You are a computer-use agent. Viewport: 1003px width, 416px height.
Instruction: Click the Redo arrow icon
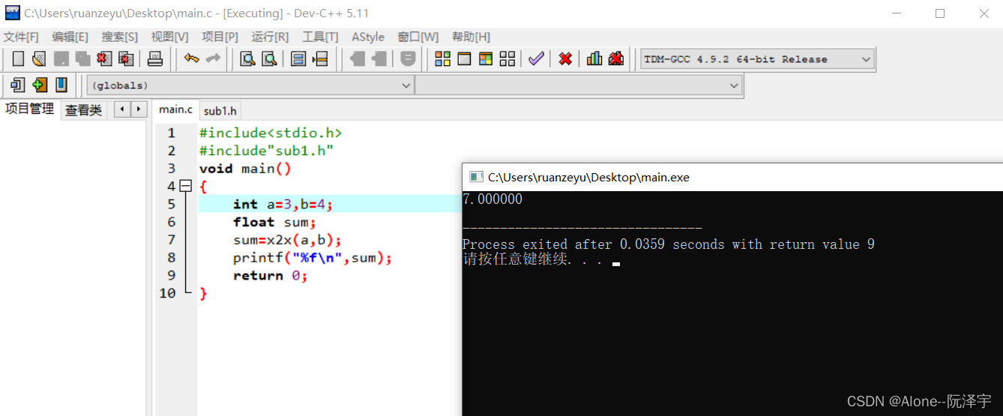pos(214,58)
